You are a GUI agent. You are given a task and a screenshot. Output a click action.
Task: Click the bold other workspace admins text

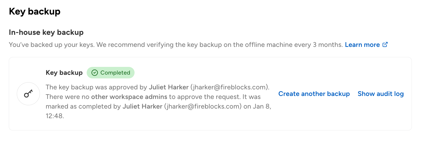129,97
